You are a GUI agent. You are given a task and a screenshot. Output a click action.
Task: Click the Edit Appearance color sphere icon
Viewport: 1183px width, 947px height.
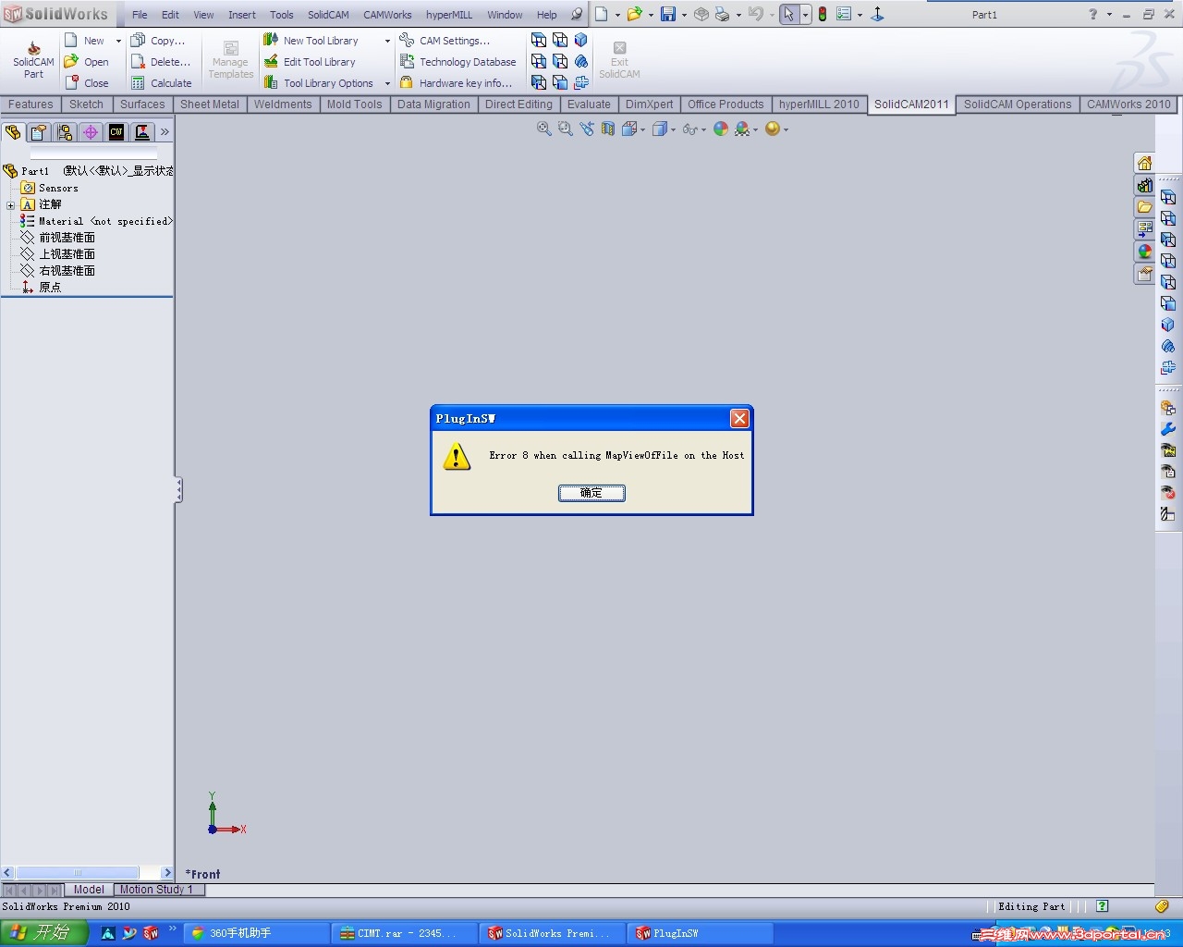pos(721,129)
